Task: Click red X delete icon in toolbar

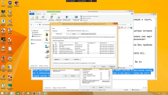Action: (122, 28)
